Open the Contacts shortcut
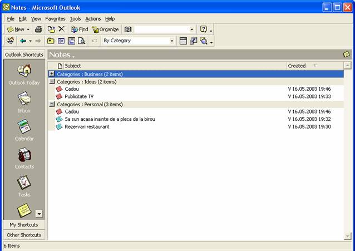The image size is (355, 251). pyautogui.click(x=24, y=159)
